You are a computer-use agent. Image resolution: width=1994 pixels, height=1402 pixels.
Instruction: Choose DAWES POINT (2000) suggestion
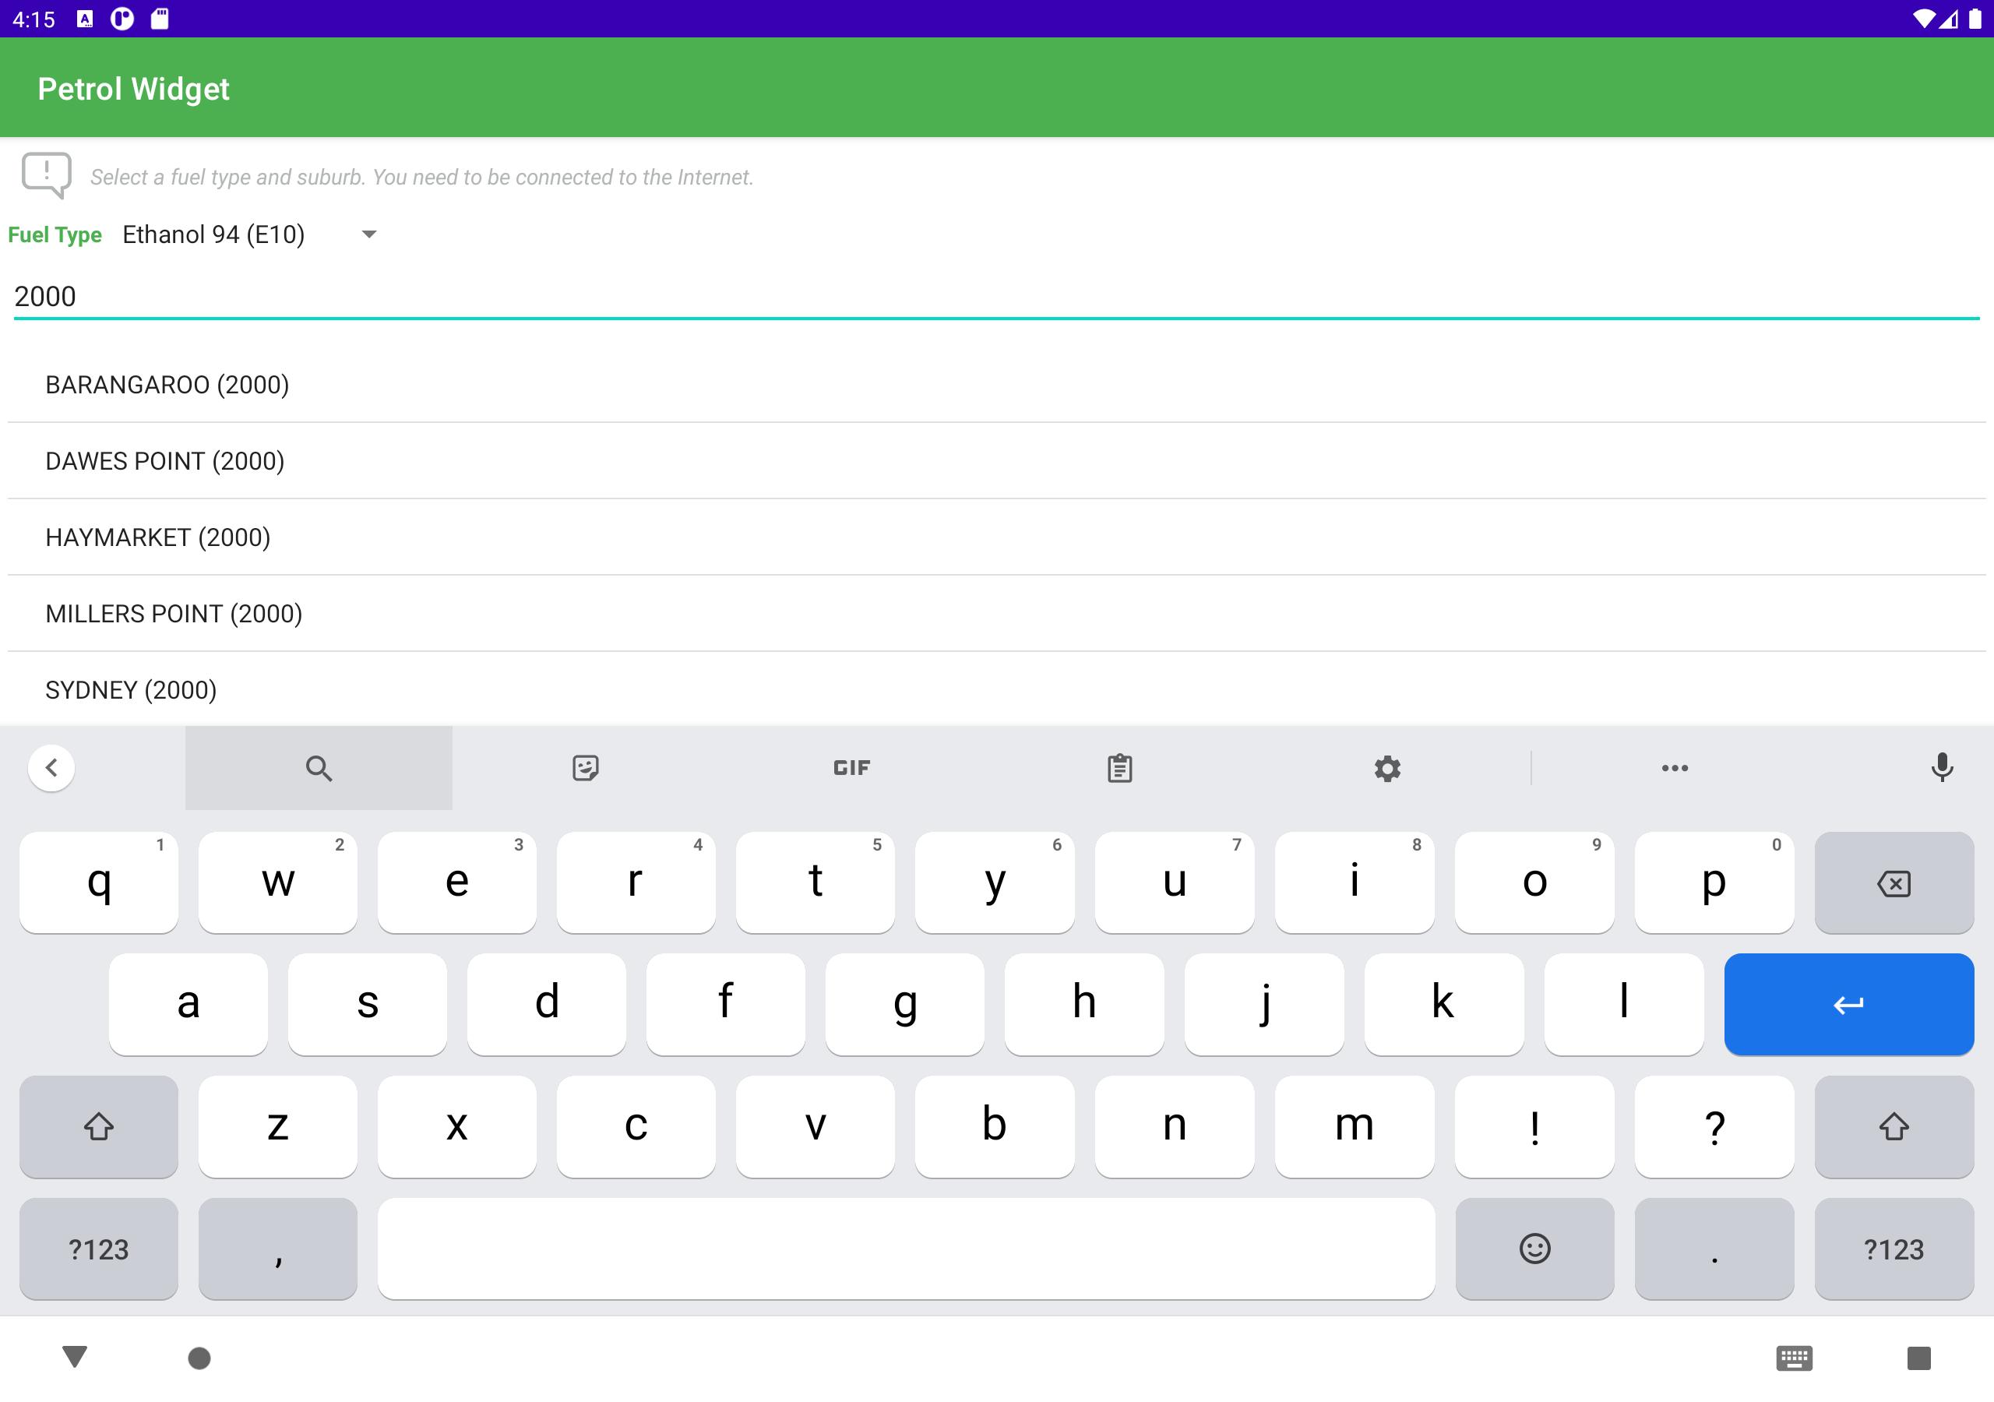click(996, 461)
